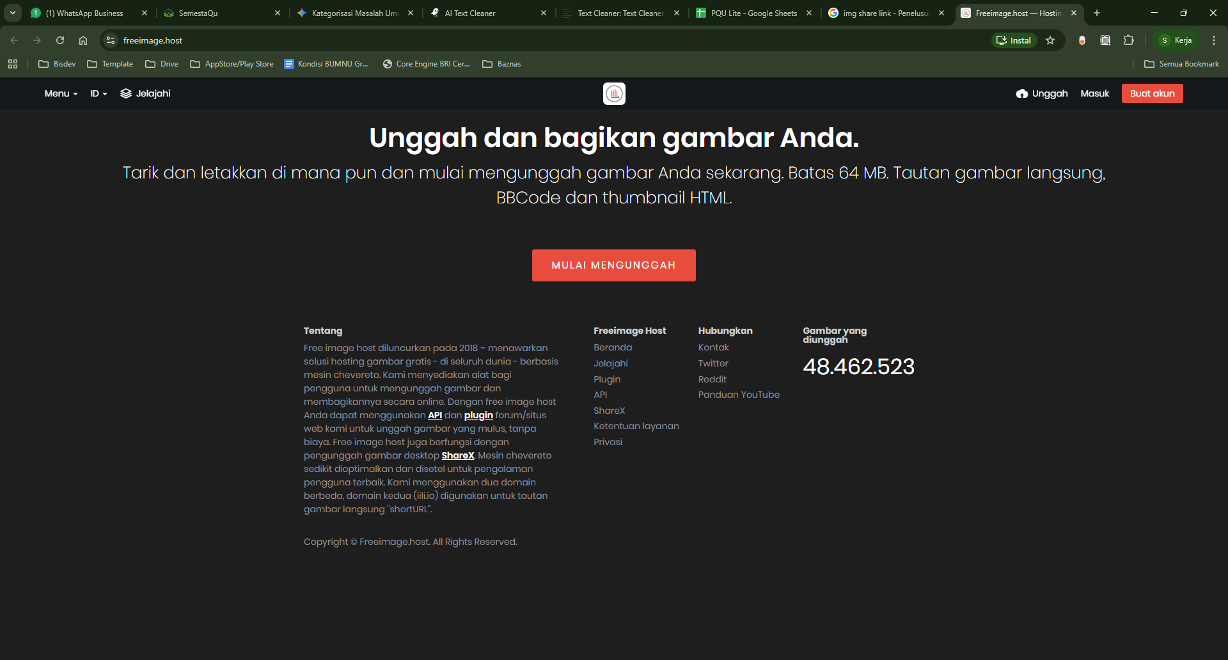
Task: Open the browser home page icon
Action: (x=83, y=40)
